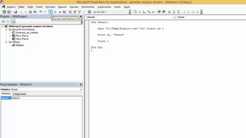Open the Ajuda menu

pos(127,7)
